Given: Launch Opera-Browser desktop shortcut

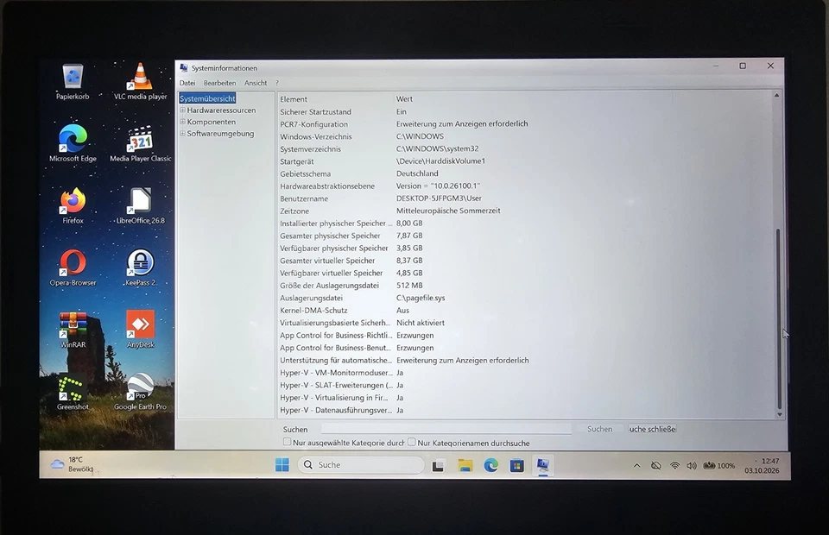Looking at the screenshot, I should [73, 267].
